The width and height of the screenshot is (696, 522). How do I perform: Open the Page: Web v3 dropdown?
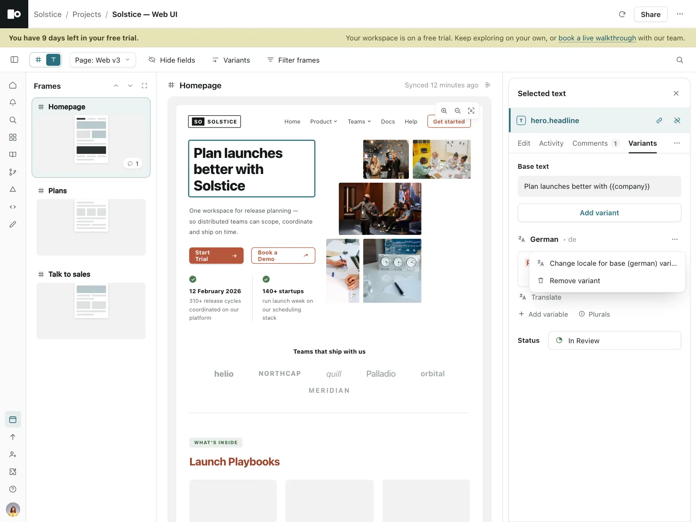tap(103, 60)
